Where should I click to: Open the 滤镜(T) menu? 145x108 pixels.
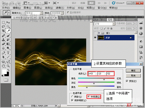tap(60, 8)
